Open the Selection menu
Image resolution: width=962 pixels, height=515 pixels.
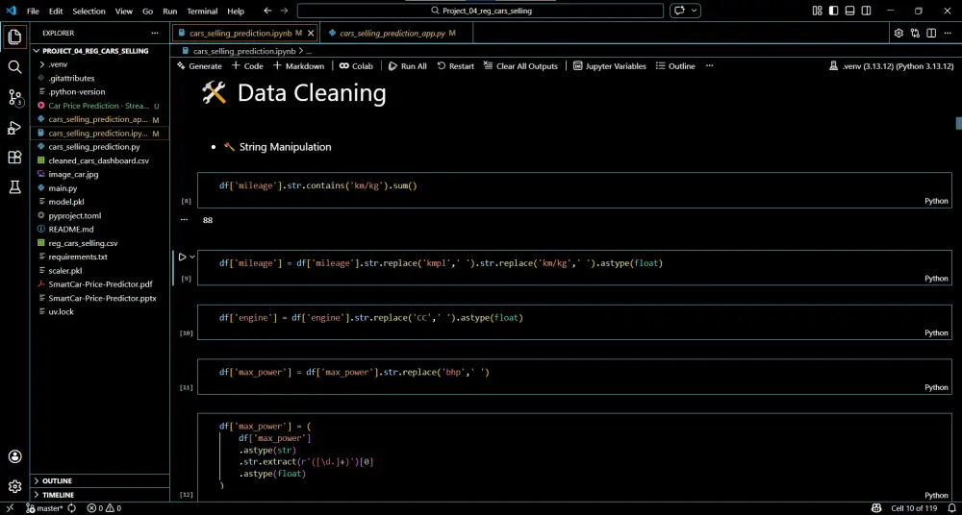(89, 11)
